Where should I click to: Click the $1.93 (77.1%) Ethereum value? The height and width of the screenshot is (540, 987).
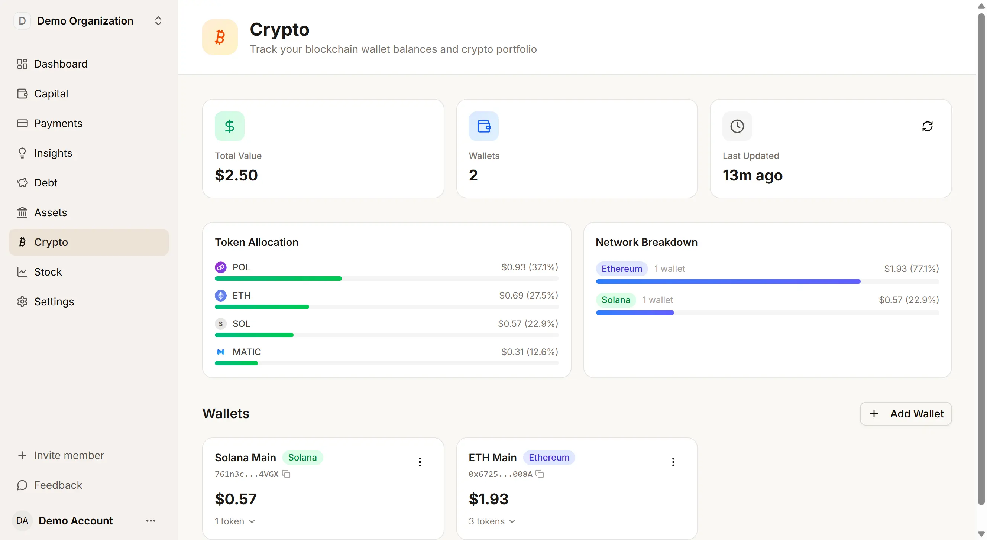coord(912,269)
